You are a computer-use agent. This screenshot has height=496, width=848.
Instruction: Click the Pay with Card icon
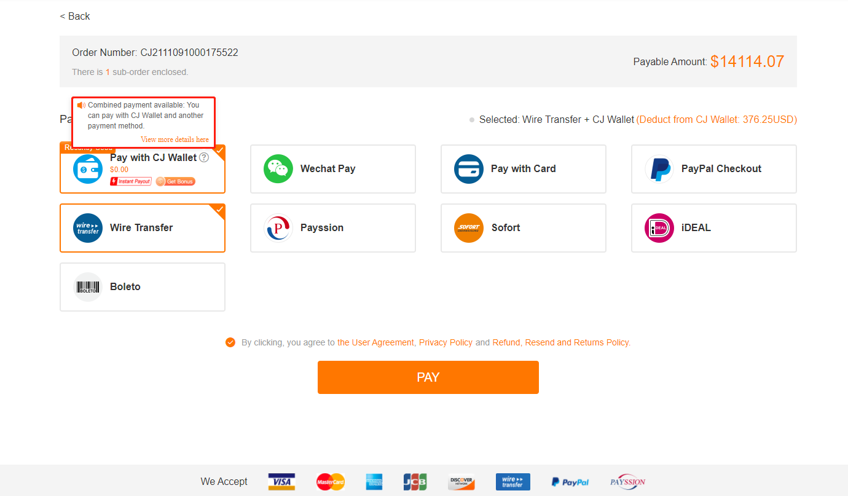coord(469,169)
